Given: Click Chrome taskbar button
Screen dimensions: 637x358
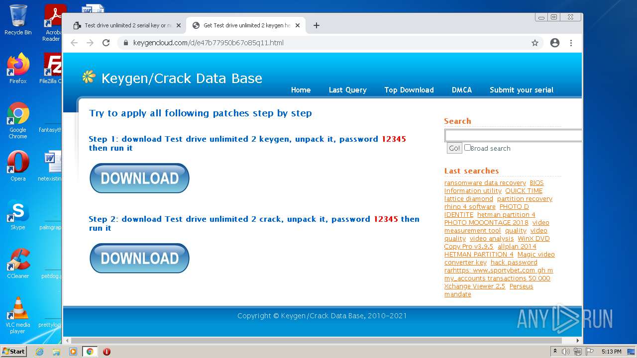Looking at the screenshot, I should pyautogui.click(x=90, y=352).
